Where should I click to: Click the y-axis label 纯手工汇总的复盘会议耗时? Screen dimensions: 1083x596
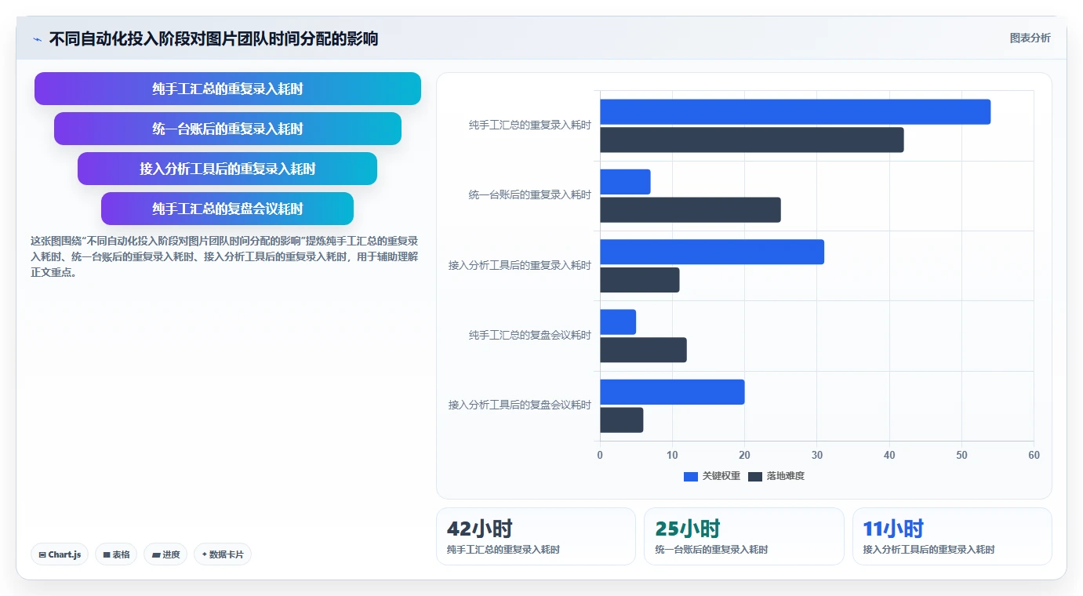pyautogui.click(x=530, y=336)
